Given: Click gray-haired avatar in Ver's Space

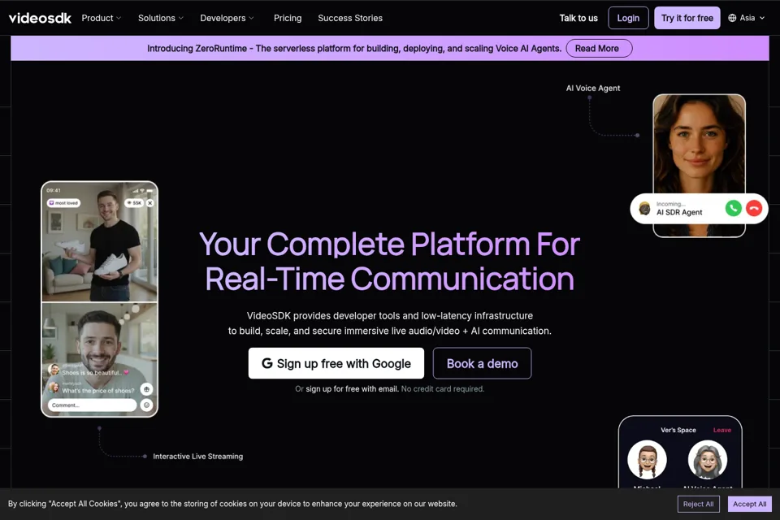Looking at the screenshot, I should 708,459.
